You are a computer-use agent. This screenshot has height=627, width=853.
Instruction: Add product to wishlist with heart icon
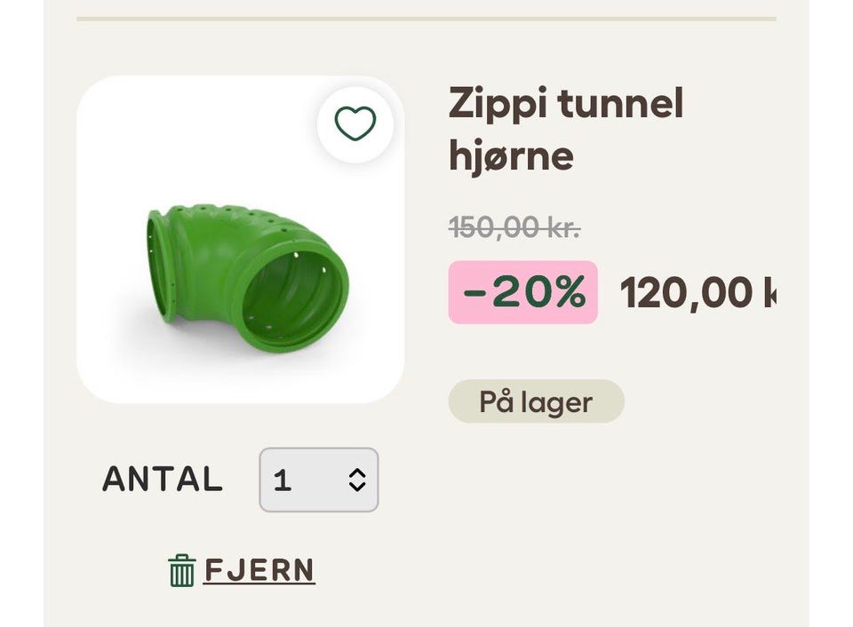(355, 123)
